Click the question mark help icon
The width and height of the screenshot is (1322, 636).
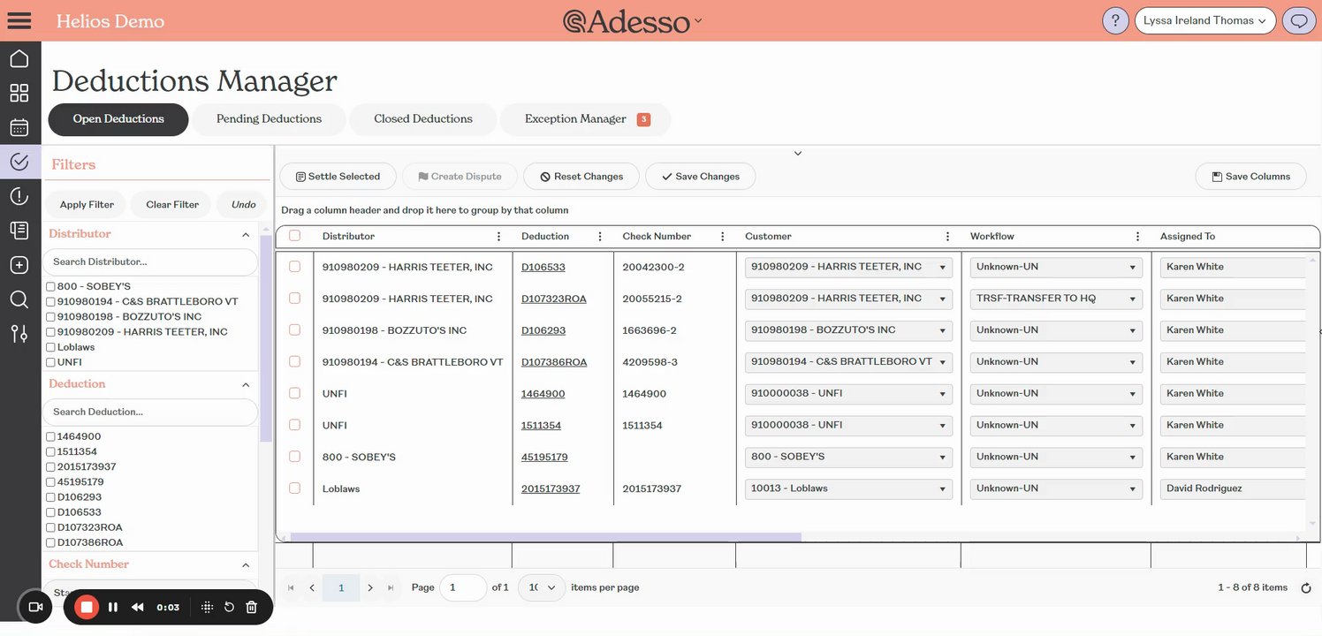[x=1116, y=20]
